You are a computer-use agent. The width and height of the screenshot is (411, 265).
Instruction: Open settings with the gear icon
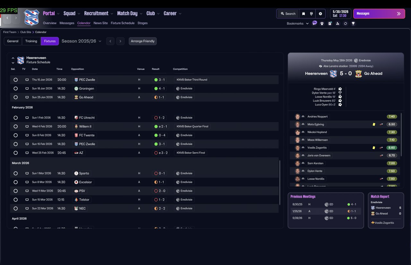click(x=320, y=14)
